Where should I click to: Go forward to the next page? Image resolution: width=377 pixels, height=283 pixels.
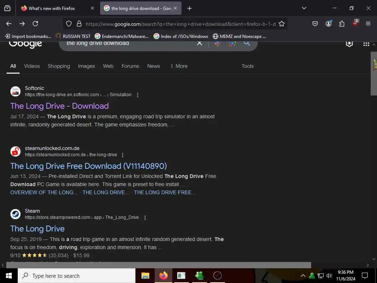22,24
